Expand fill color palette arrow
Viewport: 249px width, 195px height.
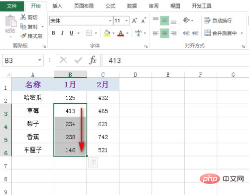coord(114,33)
